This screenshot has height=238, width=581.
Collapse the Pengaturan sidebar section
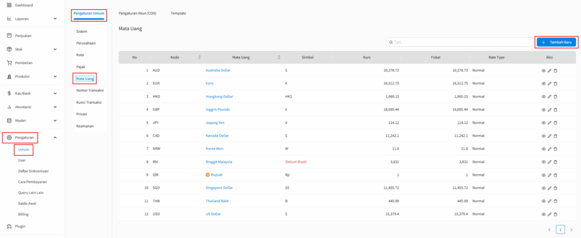(x=55, y=137)
